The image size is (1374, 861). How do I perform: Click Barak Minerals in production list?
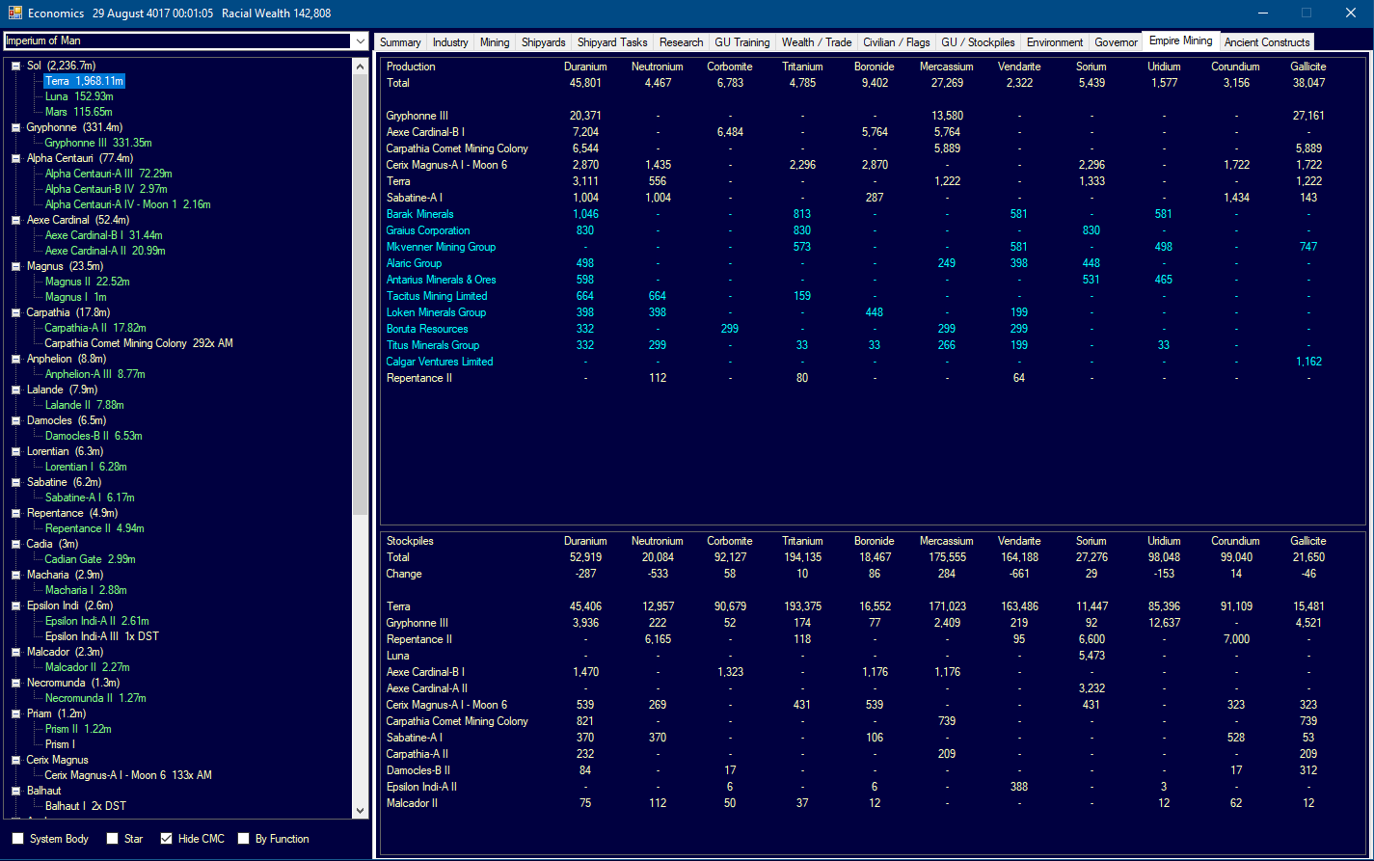pos(419,214)
